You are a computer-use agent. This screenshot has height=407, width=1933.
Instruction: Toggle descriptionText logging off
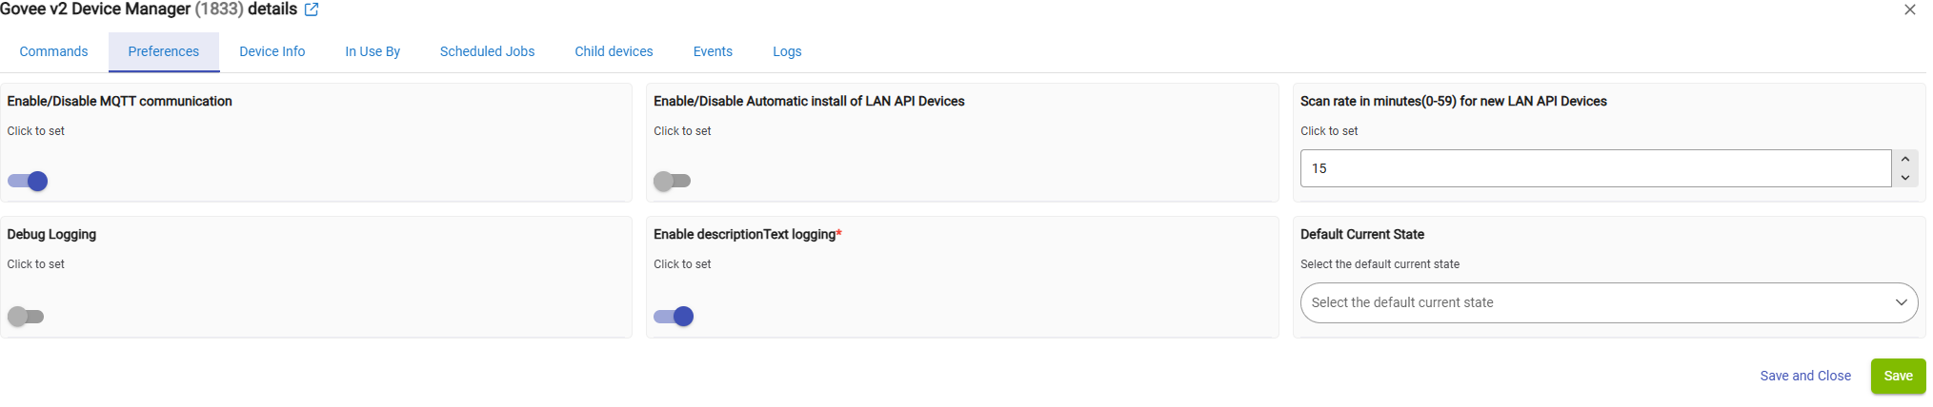(x=674, y=317)
